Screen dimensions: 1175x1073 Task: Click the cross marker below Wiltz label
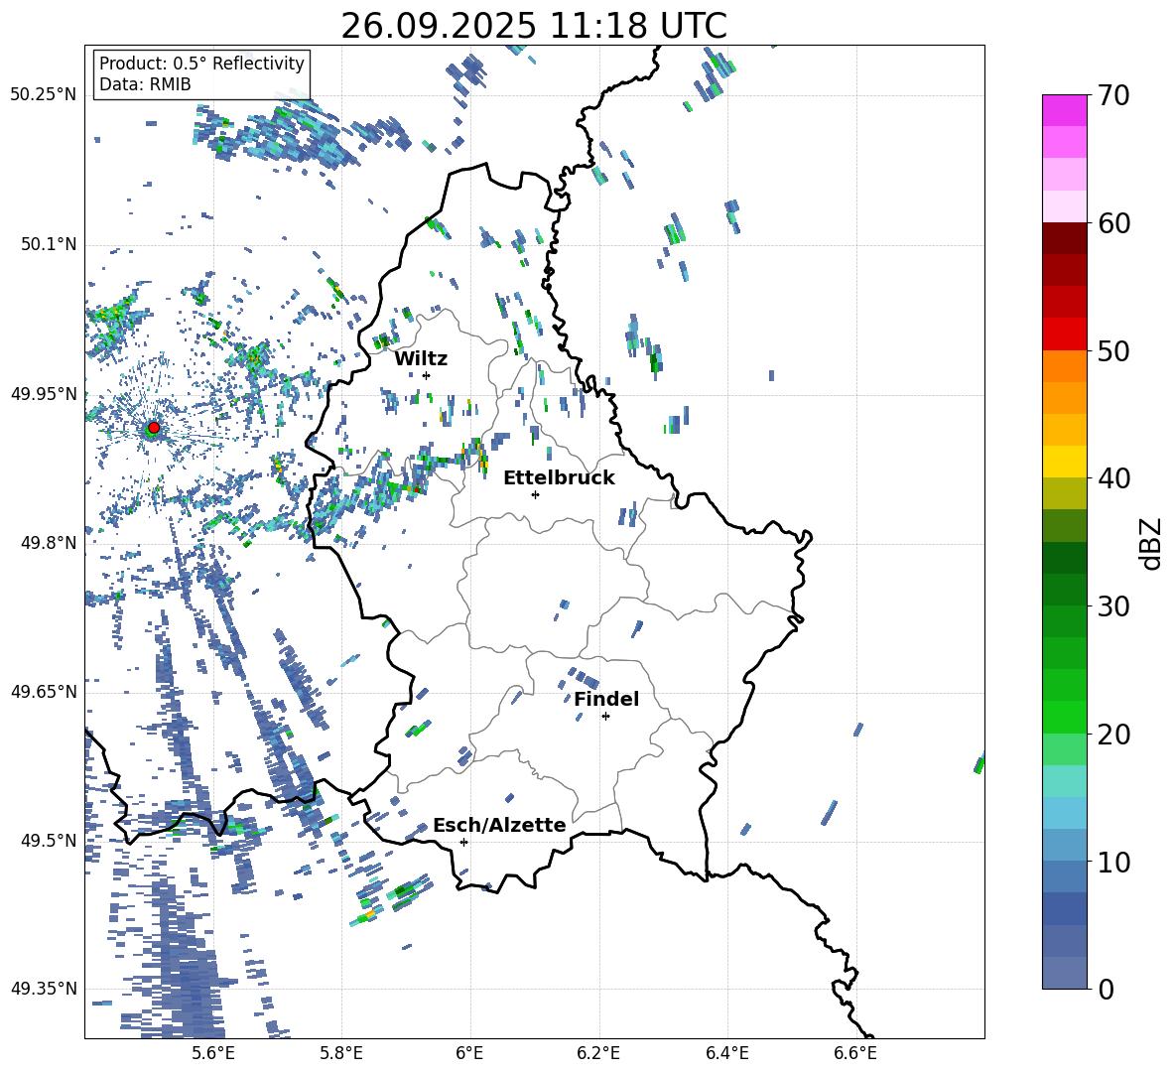click(426, 375)
